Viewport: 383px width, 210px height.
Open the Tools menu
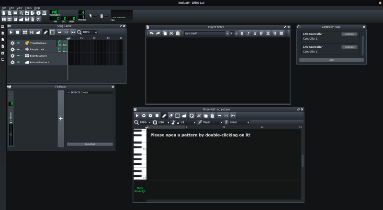(x=28, y=8)
